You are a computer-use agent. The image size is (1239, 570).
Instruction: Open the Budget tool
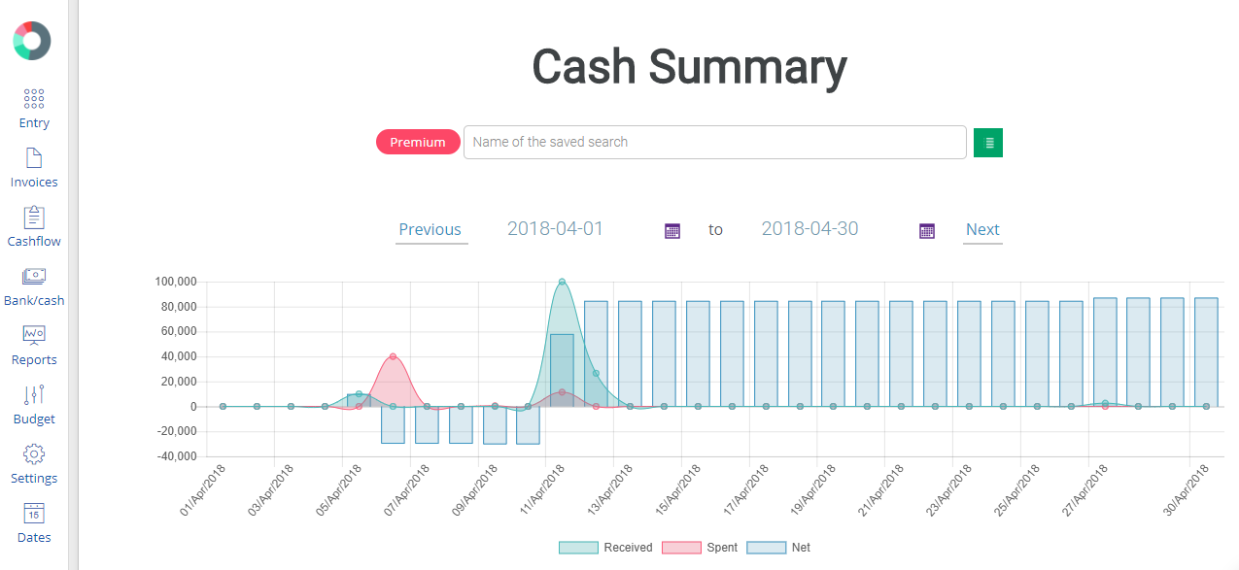(33, 404)
